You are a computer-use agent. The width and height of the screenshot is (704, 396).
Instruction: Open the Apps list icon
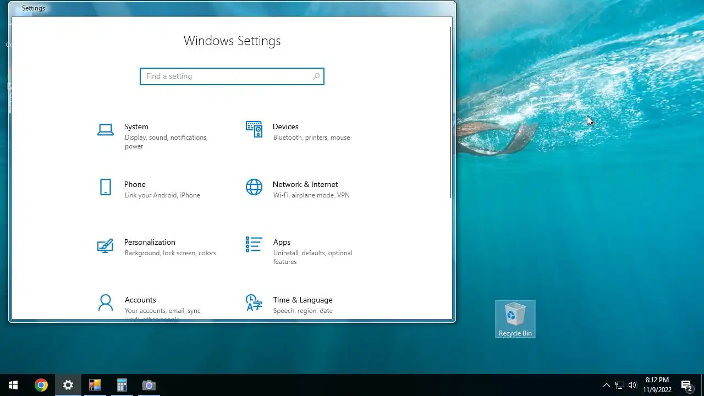tap(254, 245)
